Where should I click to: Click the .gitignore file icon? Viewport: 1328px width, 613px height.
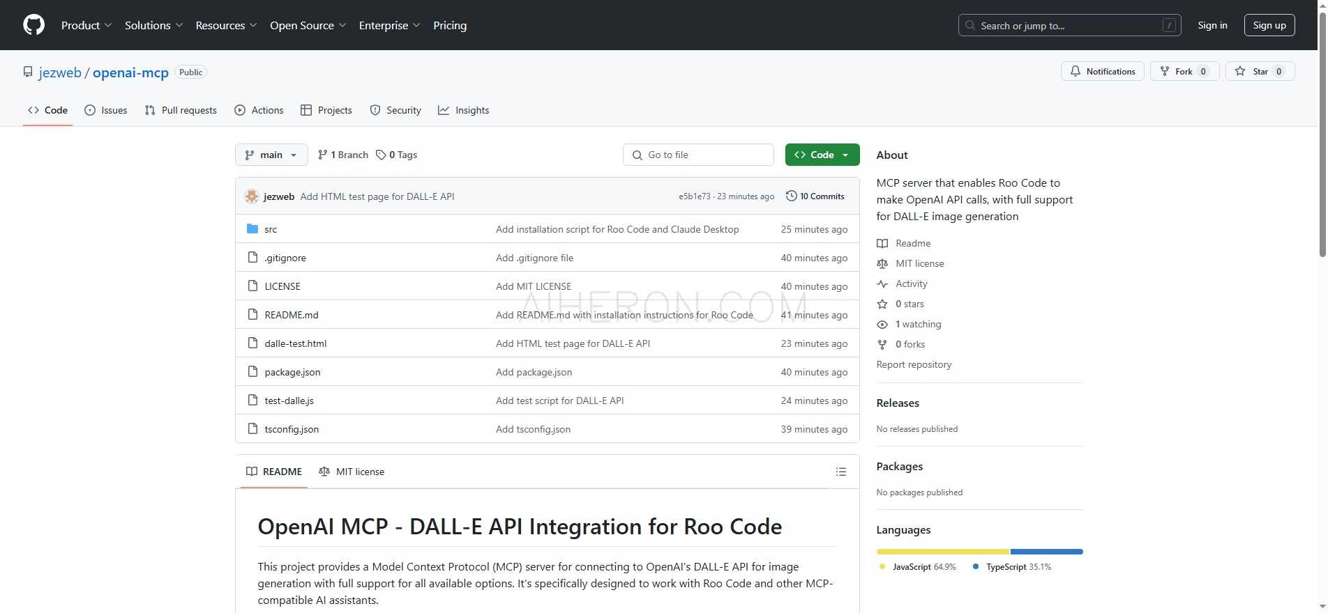point(252,258)
